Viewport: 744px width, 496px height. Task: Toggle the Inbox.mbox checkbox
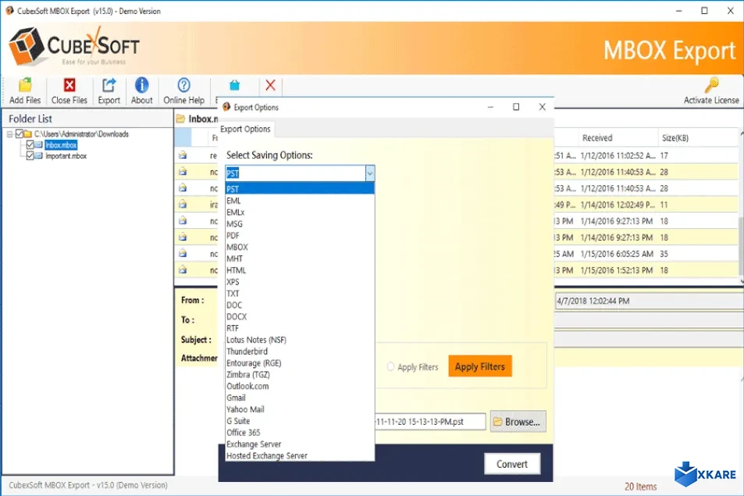click(30, 145)
